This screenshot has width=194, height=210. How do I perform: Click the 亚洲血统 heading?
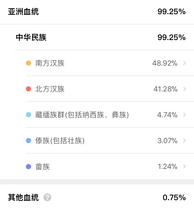(x=23, y=12)
